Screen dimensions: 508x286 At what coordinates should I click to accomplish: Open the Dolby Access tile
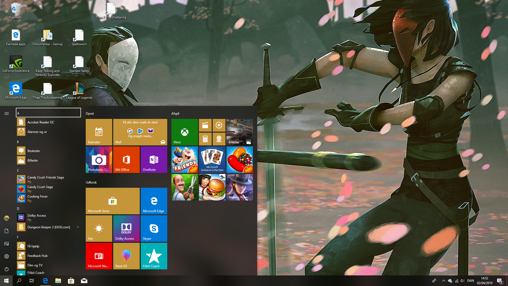pyautogui.click(x=126, y=228)
